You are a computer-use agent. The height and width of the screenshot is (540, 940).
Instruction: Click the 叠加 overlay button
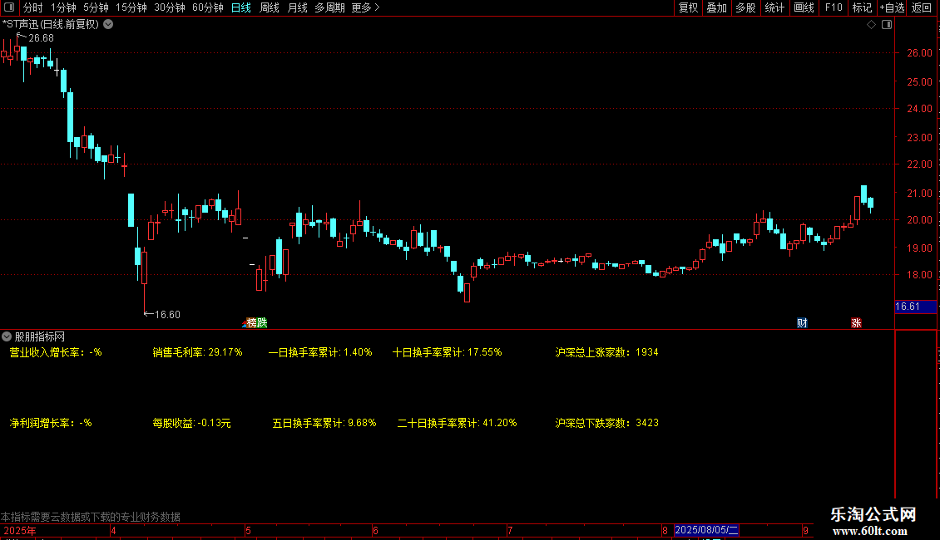point(716,7)
